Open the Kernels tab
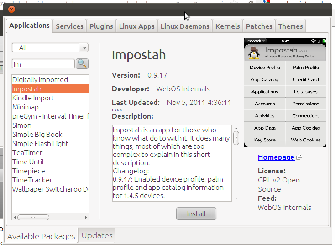 tap(228, 26)
